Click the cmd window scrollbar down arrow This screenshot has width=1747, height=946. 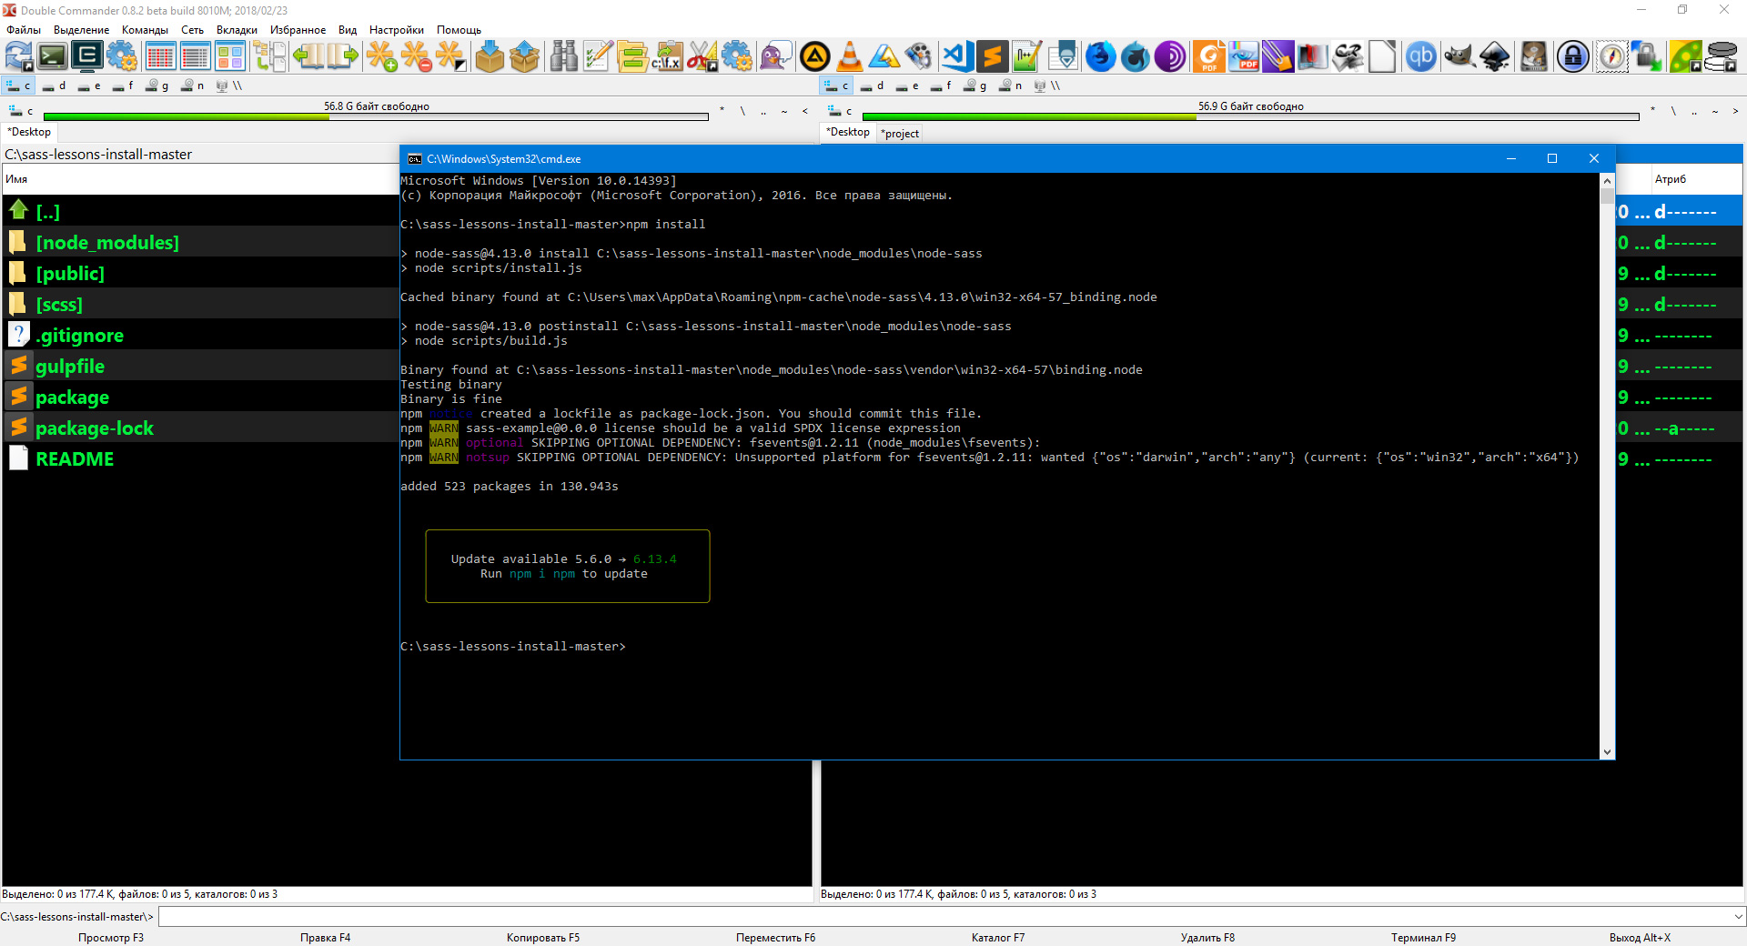pyautogui.click(x=1607, y=752)
